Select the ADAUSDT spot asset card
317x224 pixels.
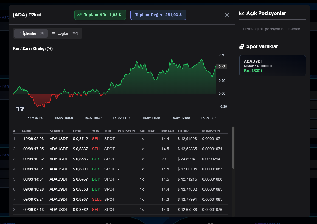[273, 66]
